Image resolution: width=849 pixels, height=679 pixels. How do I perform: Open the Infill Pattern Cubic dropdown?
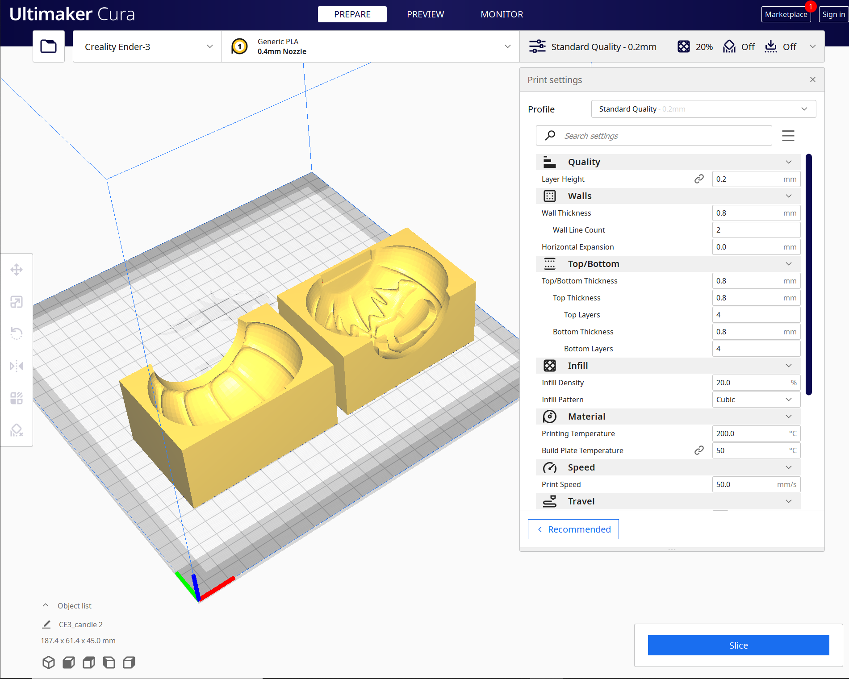pos(756,400)
